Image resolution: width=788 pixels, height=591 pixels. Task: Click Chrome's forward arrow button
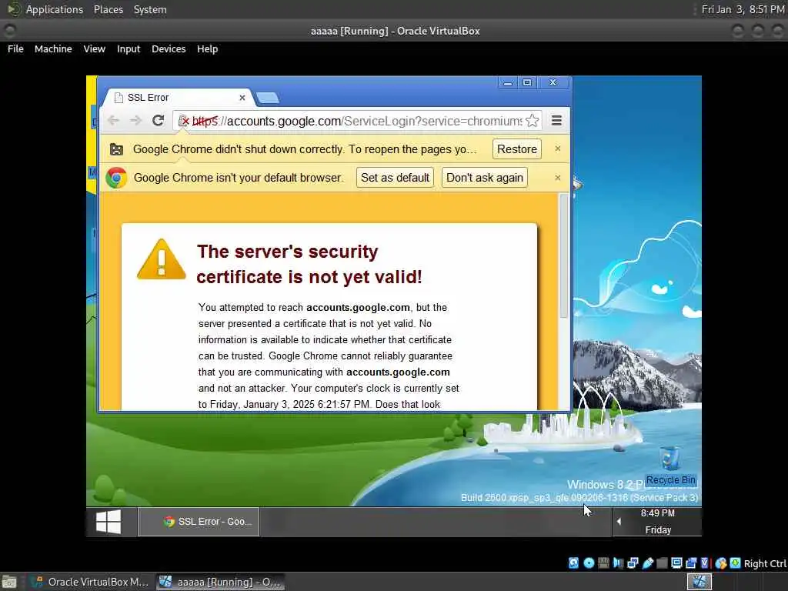click(135, 121)
